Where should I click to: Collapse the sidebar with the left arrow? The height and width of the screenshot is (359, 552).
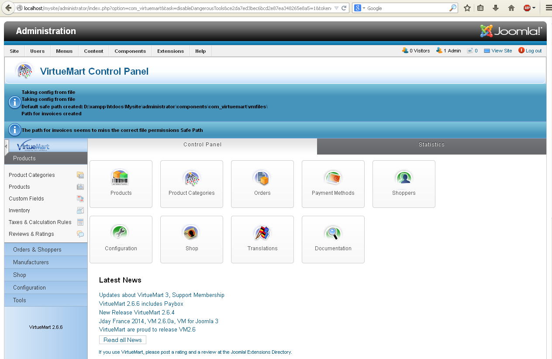[x=6, y=146]
